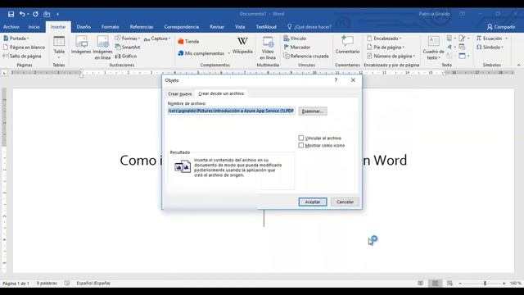Switch to the Vista ribbon tab
524x295 pixels.
click(240, 27)
